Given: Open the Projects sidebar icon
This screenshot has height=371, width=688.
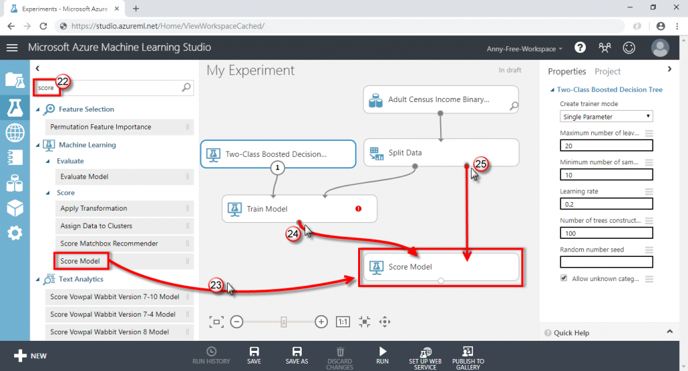Looking at the screenshot, I should (15, 81).
